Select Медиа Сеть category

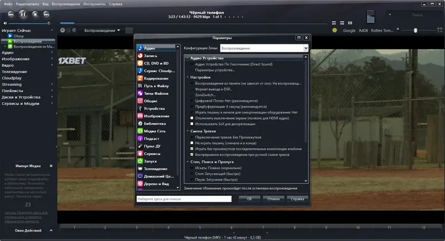[156, 131]
